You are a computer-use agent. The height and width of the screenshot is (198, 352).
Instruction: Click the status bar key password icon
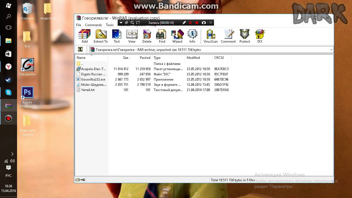(x=83, y=180)
